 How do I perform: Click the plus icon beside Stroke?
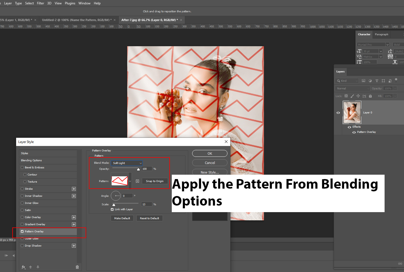(74, 189)
